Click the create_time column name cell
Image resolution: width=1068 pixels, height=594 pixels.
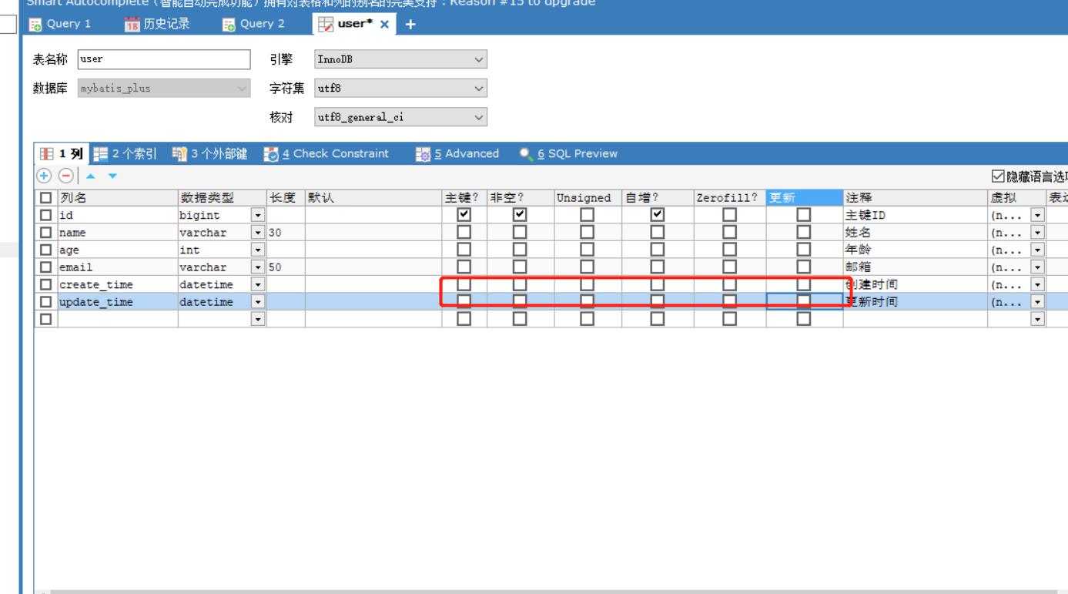coord(118,284)
